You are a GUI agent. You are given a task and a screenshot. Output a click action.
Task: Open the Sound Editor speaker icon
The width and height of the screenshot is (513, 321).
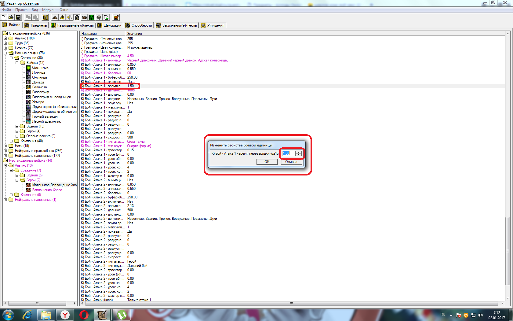point(70,17)
